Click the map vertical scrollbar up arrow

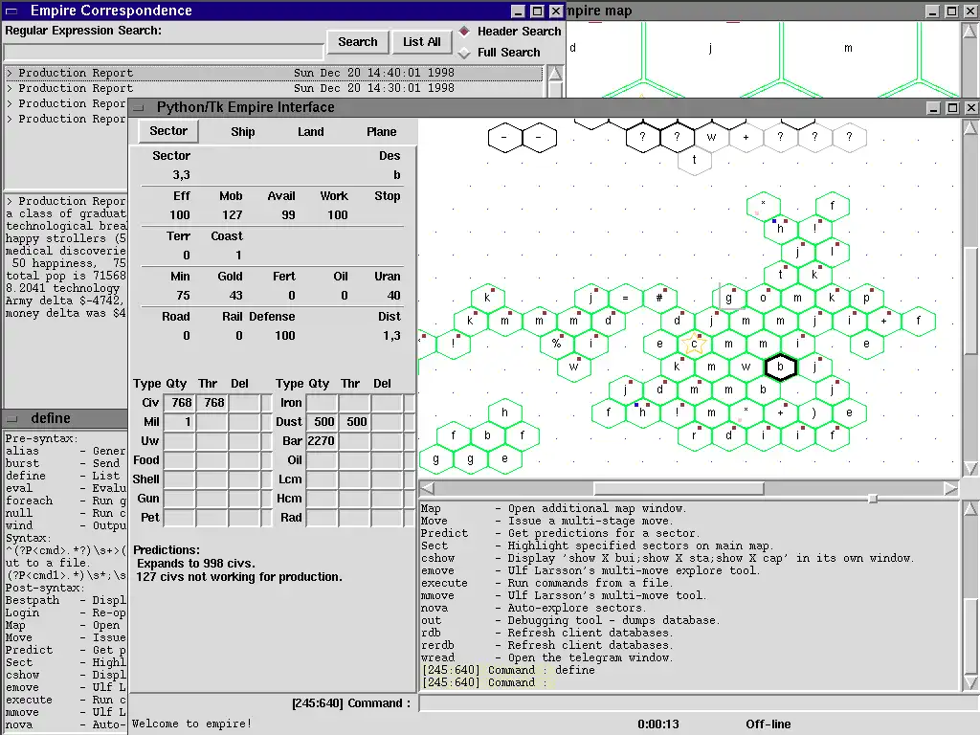pos(970,128)
